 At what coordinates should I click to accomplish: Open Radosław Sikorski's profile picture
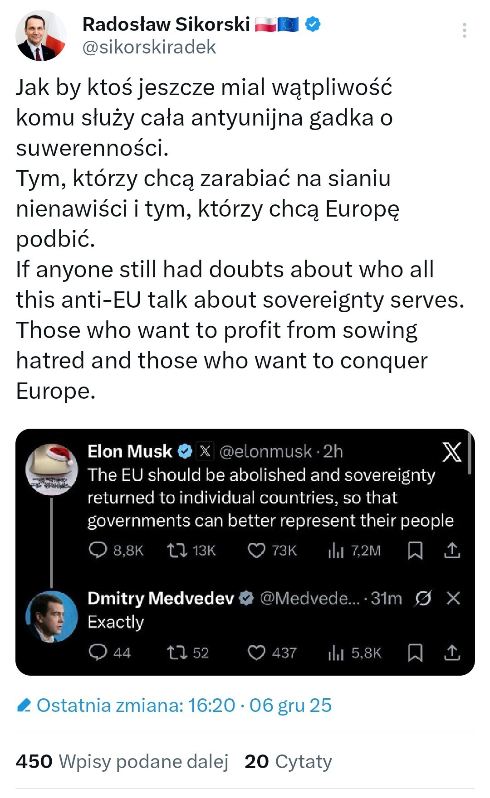click(41, 36)
